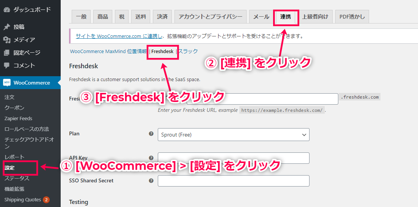The image size is (418, 207).
Task: Select the 連携 tab
Action: [286, 17]
